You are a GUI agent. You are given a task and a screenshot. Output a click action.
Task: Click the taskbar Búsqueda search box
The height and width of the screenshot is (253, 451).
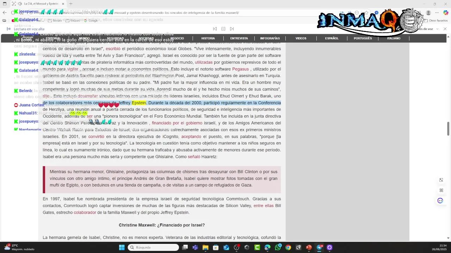pyautogui.click(x=153, y=247)
